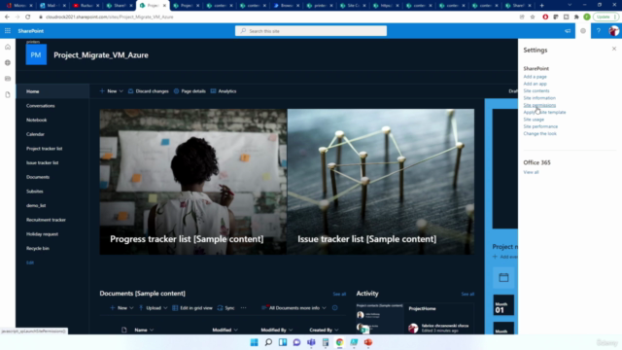Click Edit in grid view
622x350 pixels.
[x=192, y=308]
